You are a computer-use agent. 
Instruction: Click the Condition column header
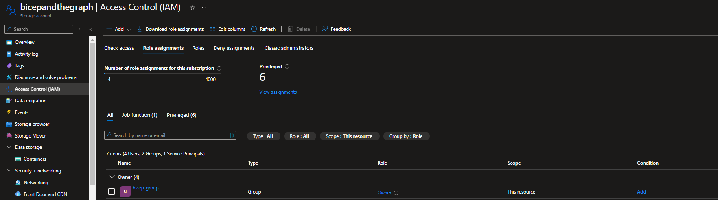[x=648, y=163]
